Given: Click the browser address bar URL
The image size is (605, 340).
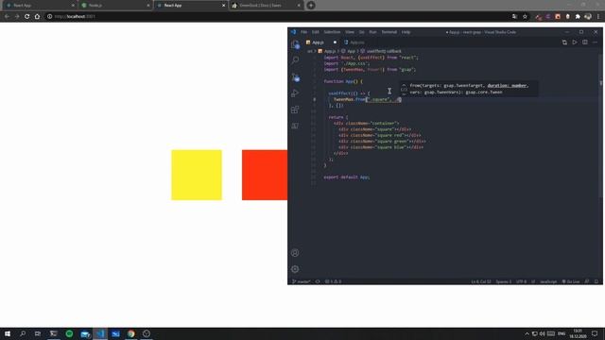Looking at the screenshot, I should pos(75,17).
